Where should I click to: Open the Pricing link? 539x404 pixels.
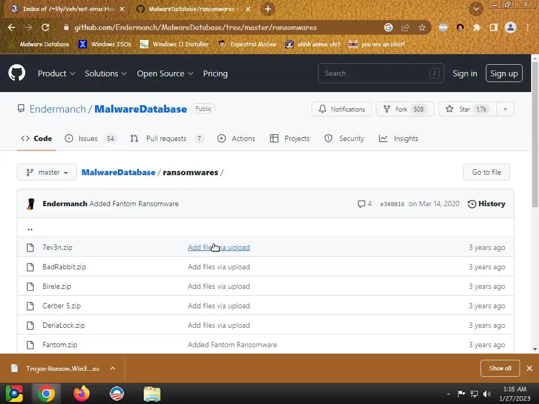pyautogui.click(x=215, y=74)
